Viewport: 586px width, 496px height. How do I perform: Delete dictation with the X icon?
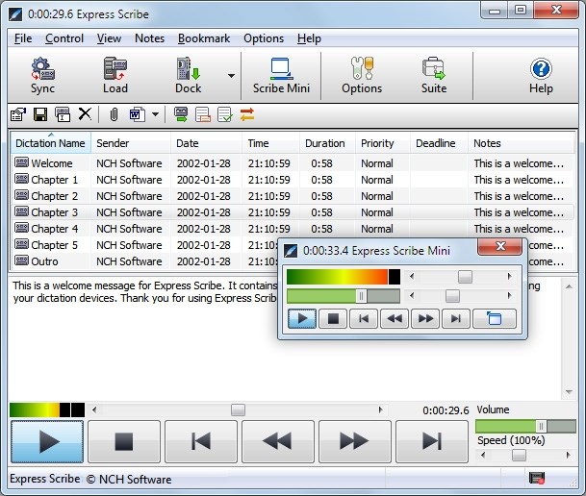[x=85, y=114]
